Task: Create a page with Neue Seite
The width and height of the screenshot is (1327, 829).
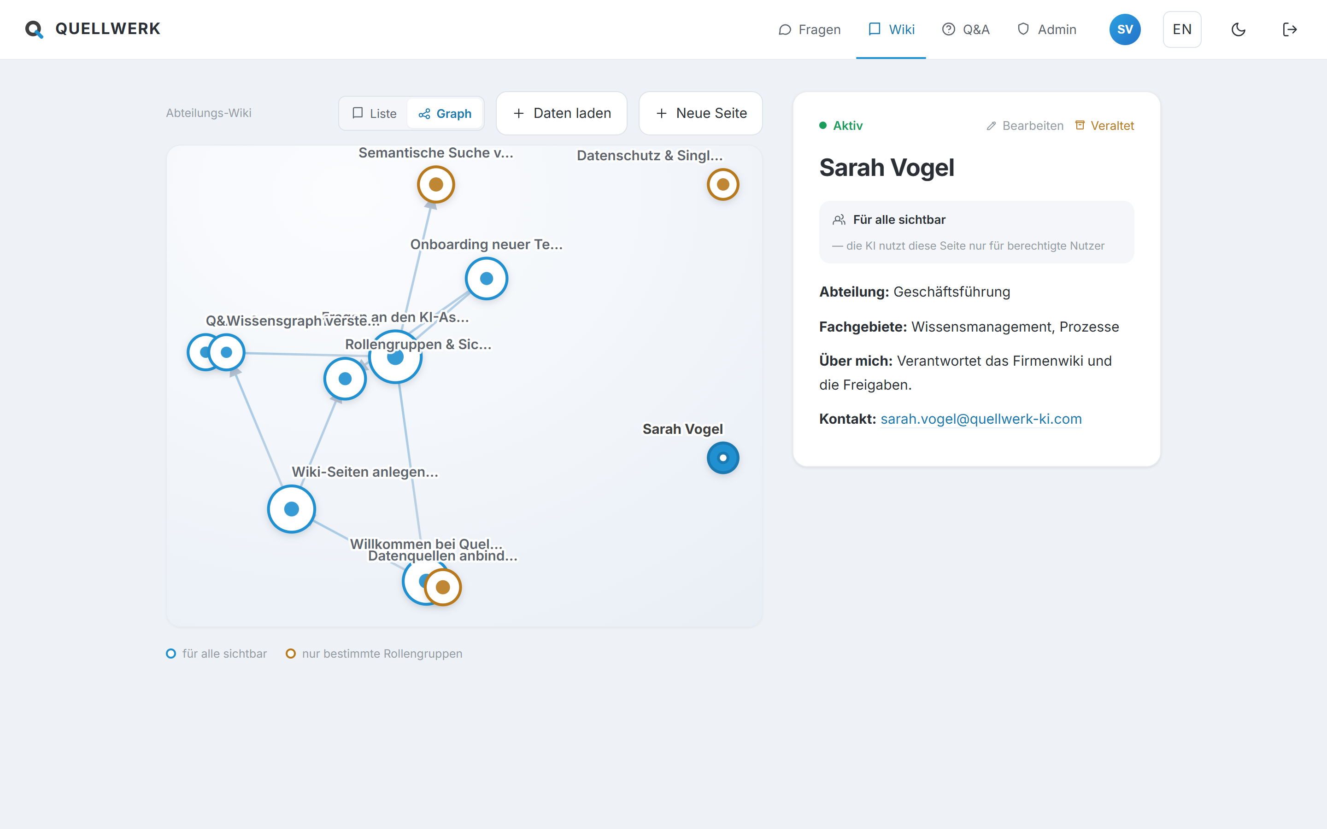Action: [701, 113]
